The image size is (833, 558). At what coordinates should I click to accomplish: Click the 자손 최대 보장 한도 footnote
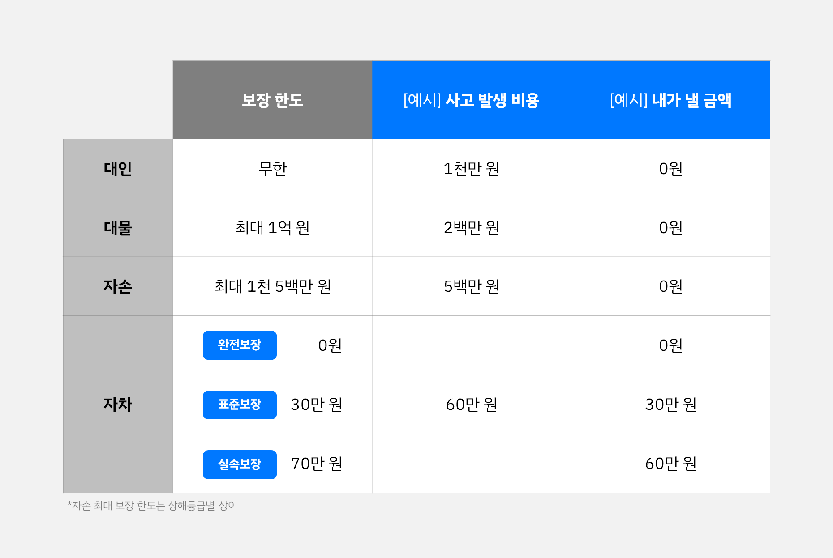coord(152,506)
